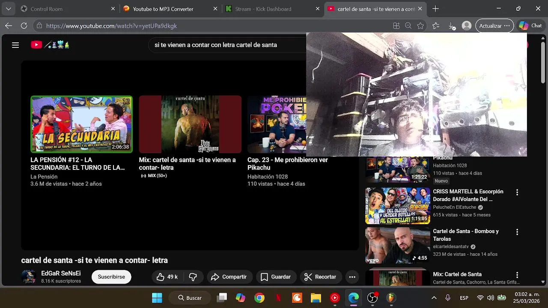Open options for Bombos y Tarolas video
The width and height of the screenshot is (548, 308).
[x=517, y=232]
